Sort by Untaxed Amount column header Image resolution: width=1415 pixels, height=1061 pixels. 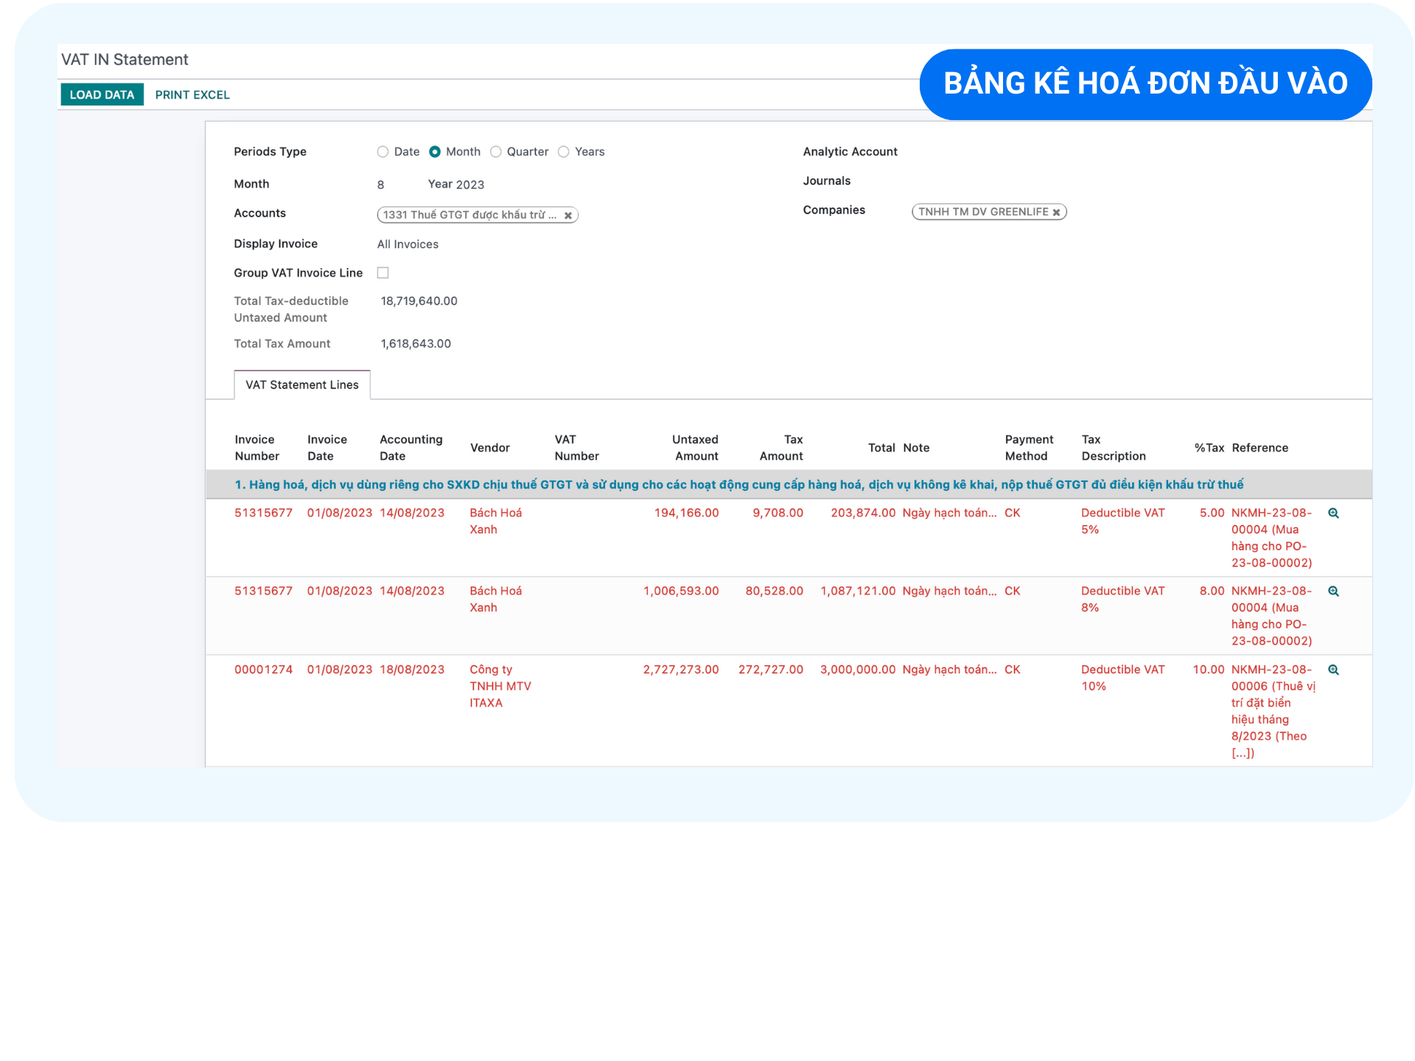(x=695, y=448)
